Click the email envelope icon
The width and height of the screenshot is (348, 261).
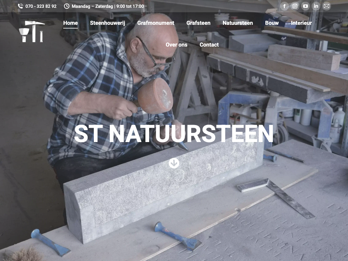[327, 6]
